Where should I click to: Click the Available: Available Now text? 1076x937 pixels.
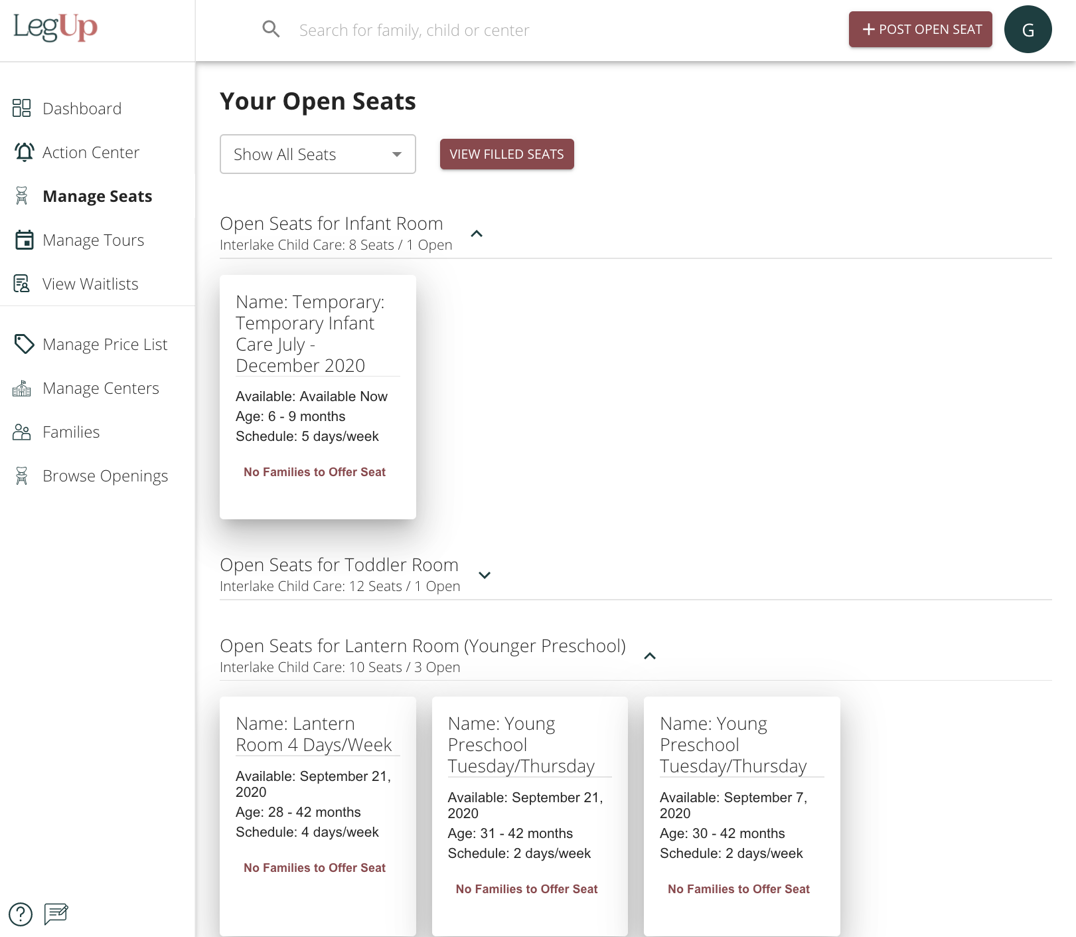(312, 396)
